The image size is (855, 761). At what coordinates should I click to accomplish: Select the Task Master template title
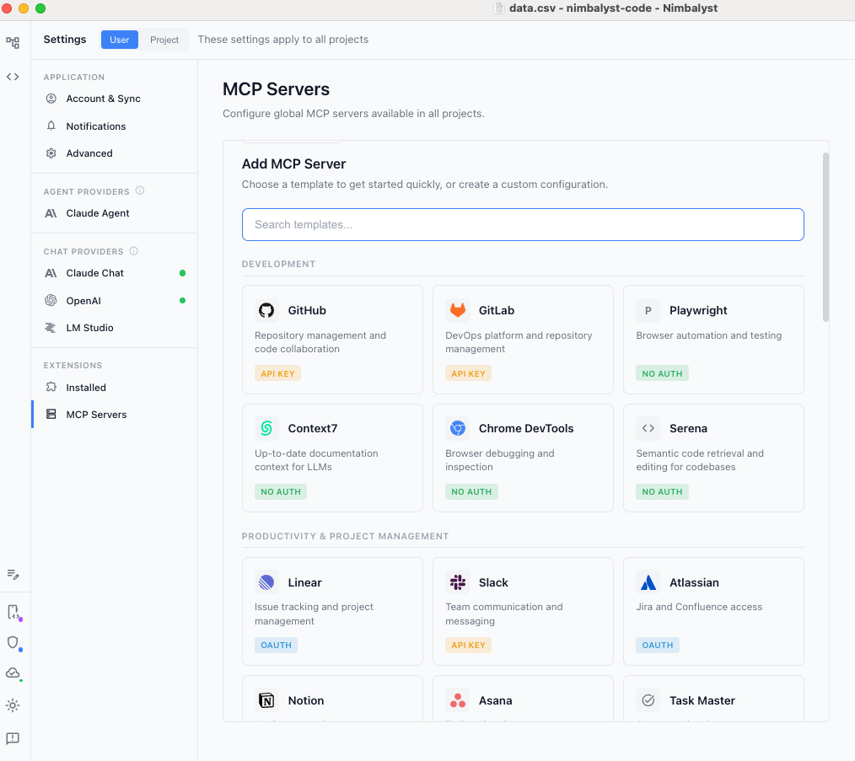point(702,700)
